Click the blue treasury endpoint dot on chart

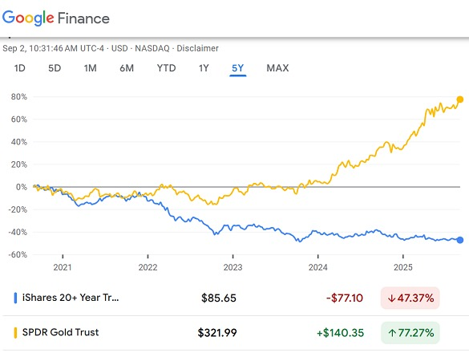[x=460, y=240]
